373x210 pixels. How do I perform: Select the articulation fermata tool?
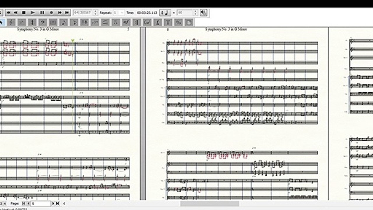(116, 22)
